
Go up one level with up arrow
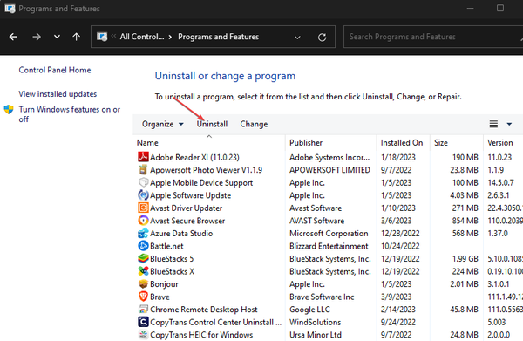pos(77,37)
